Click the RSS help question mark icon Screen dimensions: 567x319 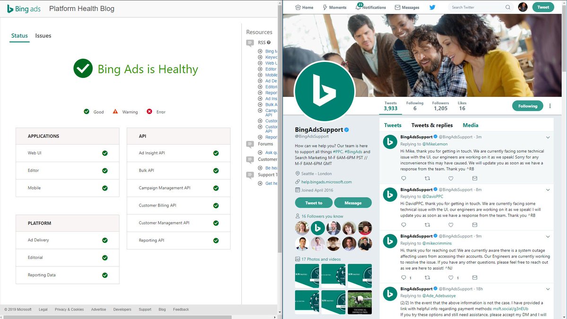269,43
